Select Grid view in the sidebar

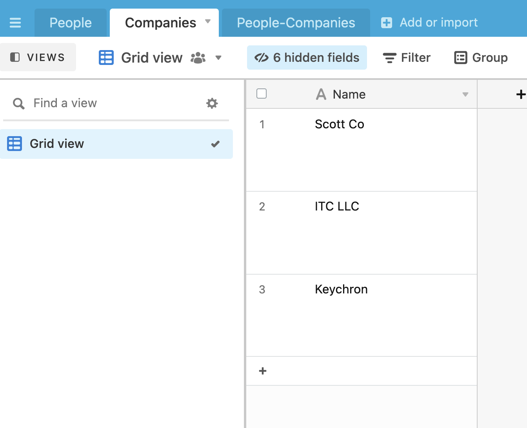pyautogui.click(x=116, y=144)
